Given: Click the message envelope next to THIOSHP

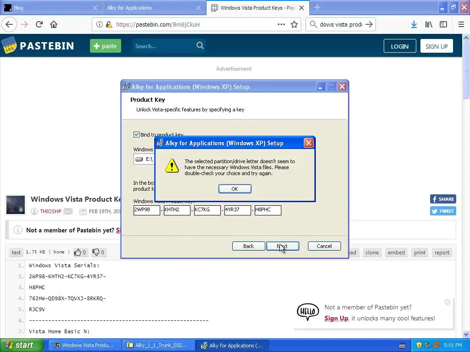Looking at the screenshot, I should 68,211.
